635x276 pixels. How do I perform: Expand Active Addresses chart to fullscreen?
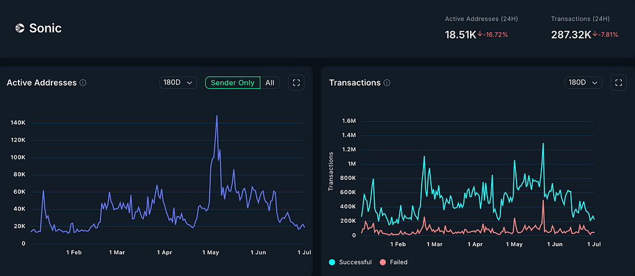coord(296,82)
